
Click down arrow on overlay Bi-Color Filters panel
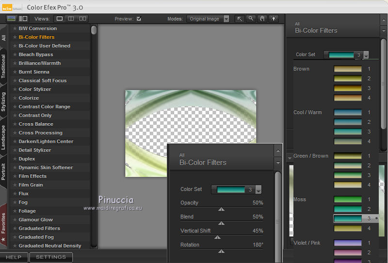point(278,163)
